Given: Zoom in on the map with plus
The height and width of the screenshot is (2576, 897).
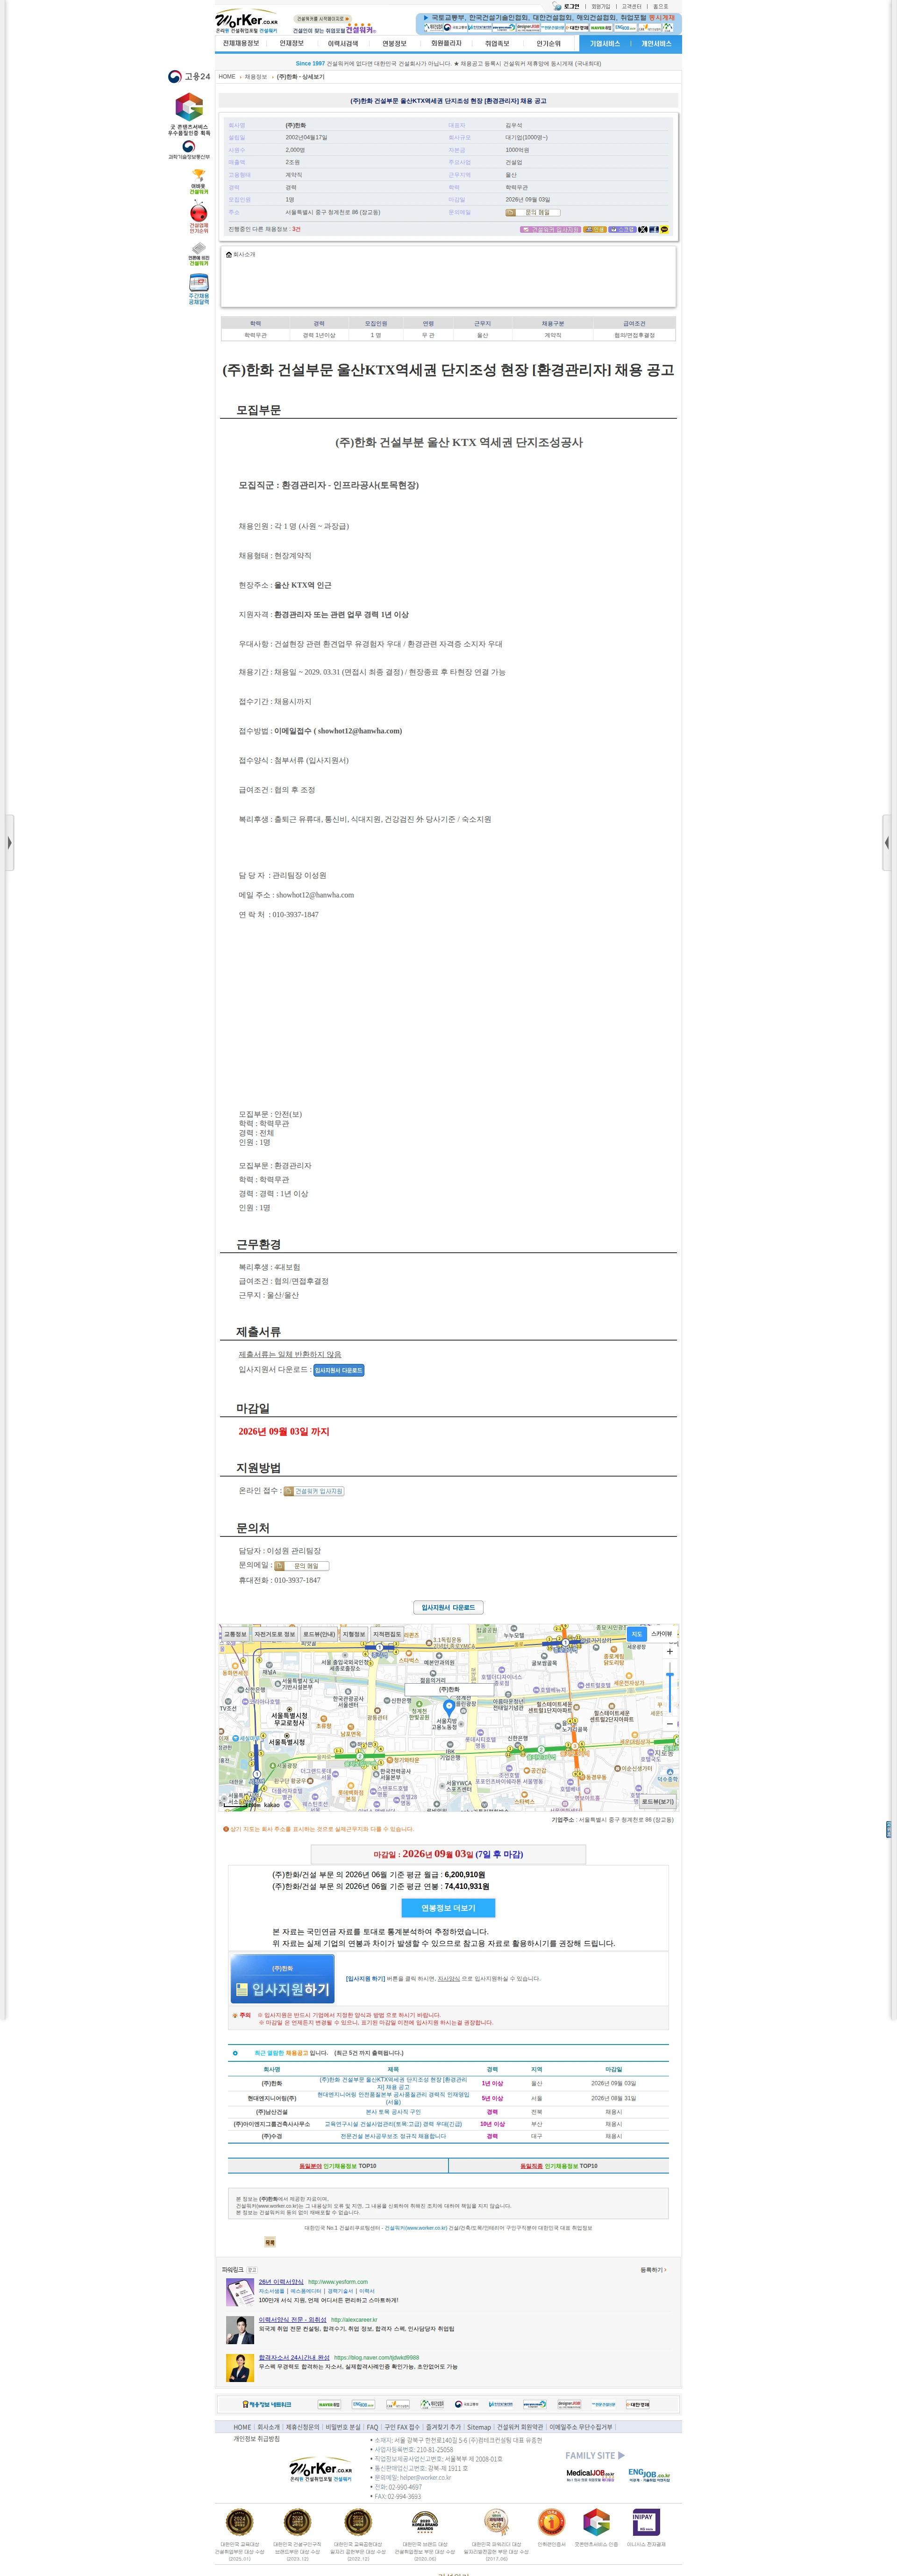Looking at the screenshot, I should 669,1651.
